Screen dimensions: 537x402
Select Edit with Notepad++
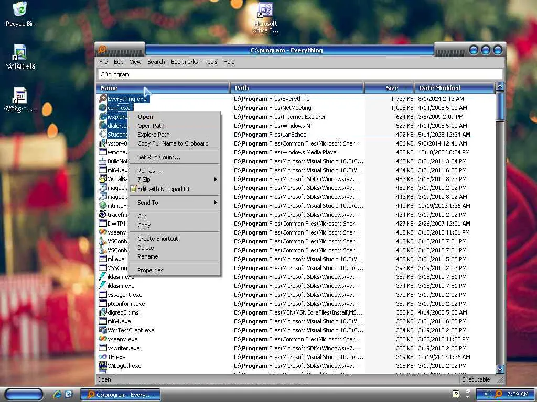174,189
